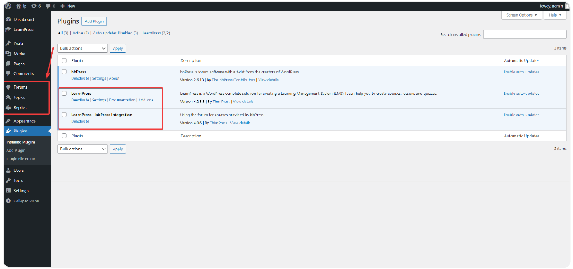
Task: Open the comments bubble icon in admin bar
Action: coord(48,6)
